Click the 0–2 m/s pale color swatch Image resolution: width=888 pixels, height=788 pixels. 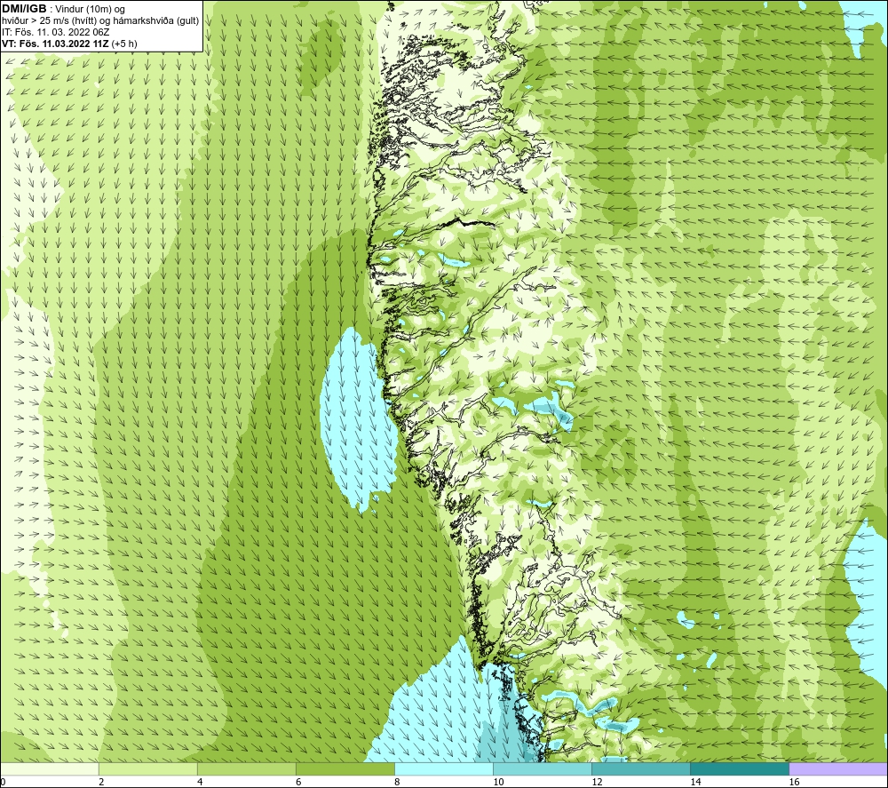coord(50,768)
